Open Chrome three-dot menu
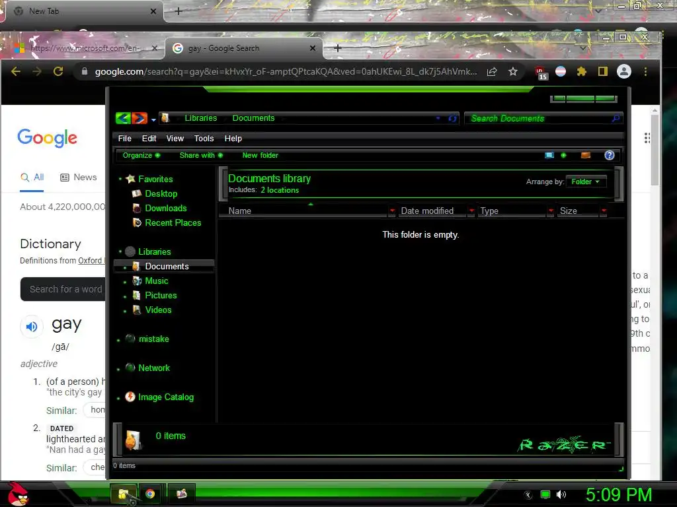 pos(645,71)
